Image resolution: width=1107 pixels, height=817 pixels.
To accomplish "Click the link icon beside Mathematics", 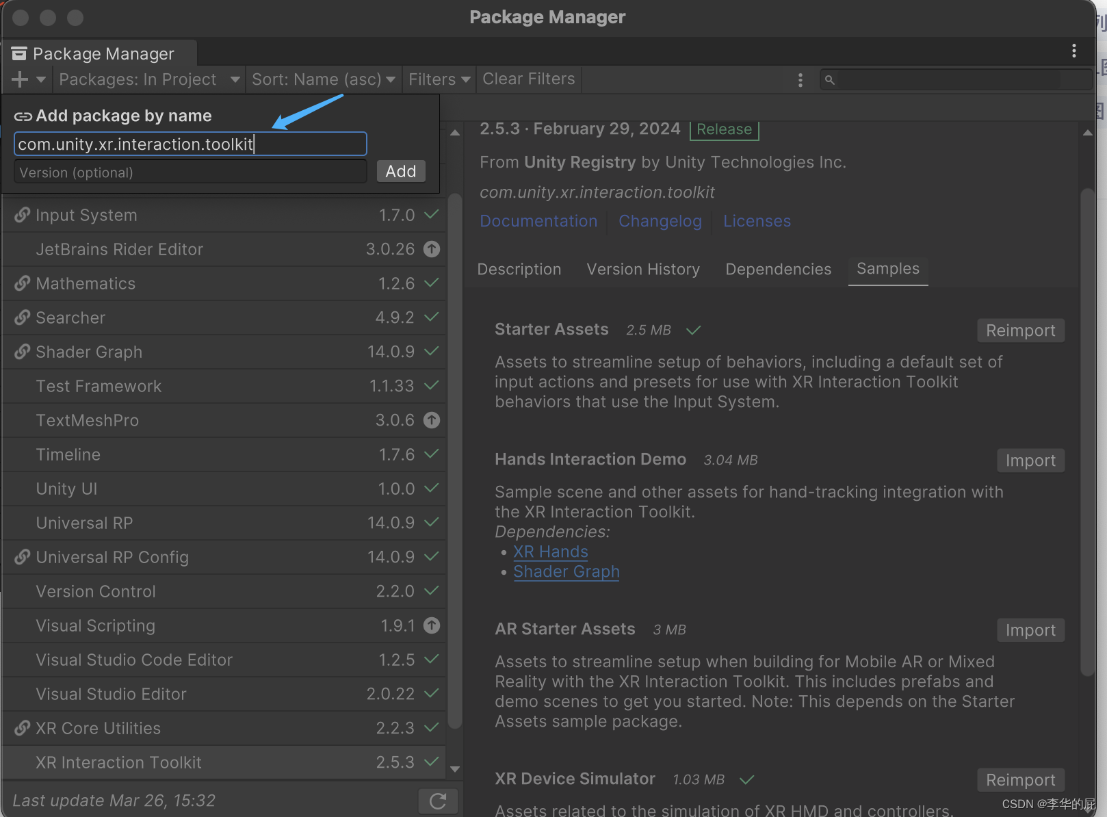I will pyautogui.click(x=23, y=283).
